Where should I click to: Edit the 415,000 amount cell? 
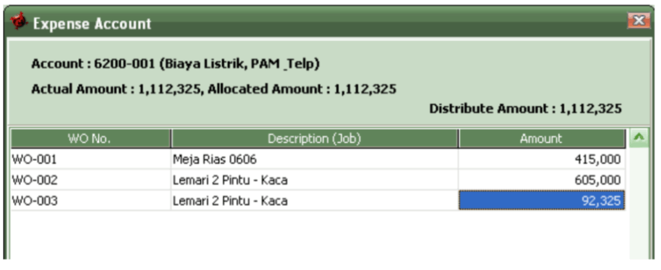click(542, 160)
